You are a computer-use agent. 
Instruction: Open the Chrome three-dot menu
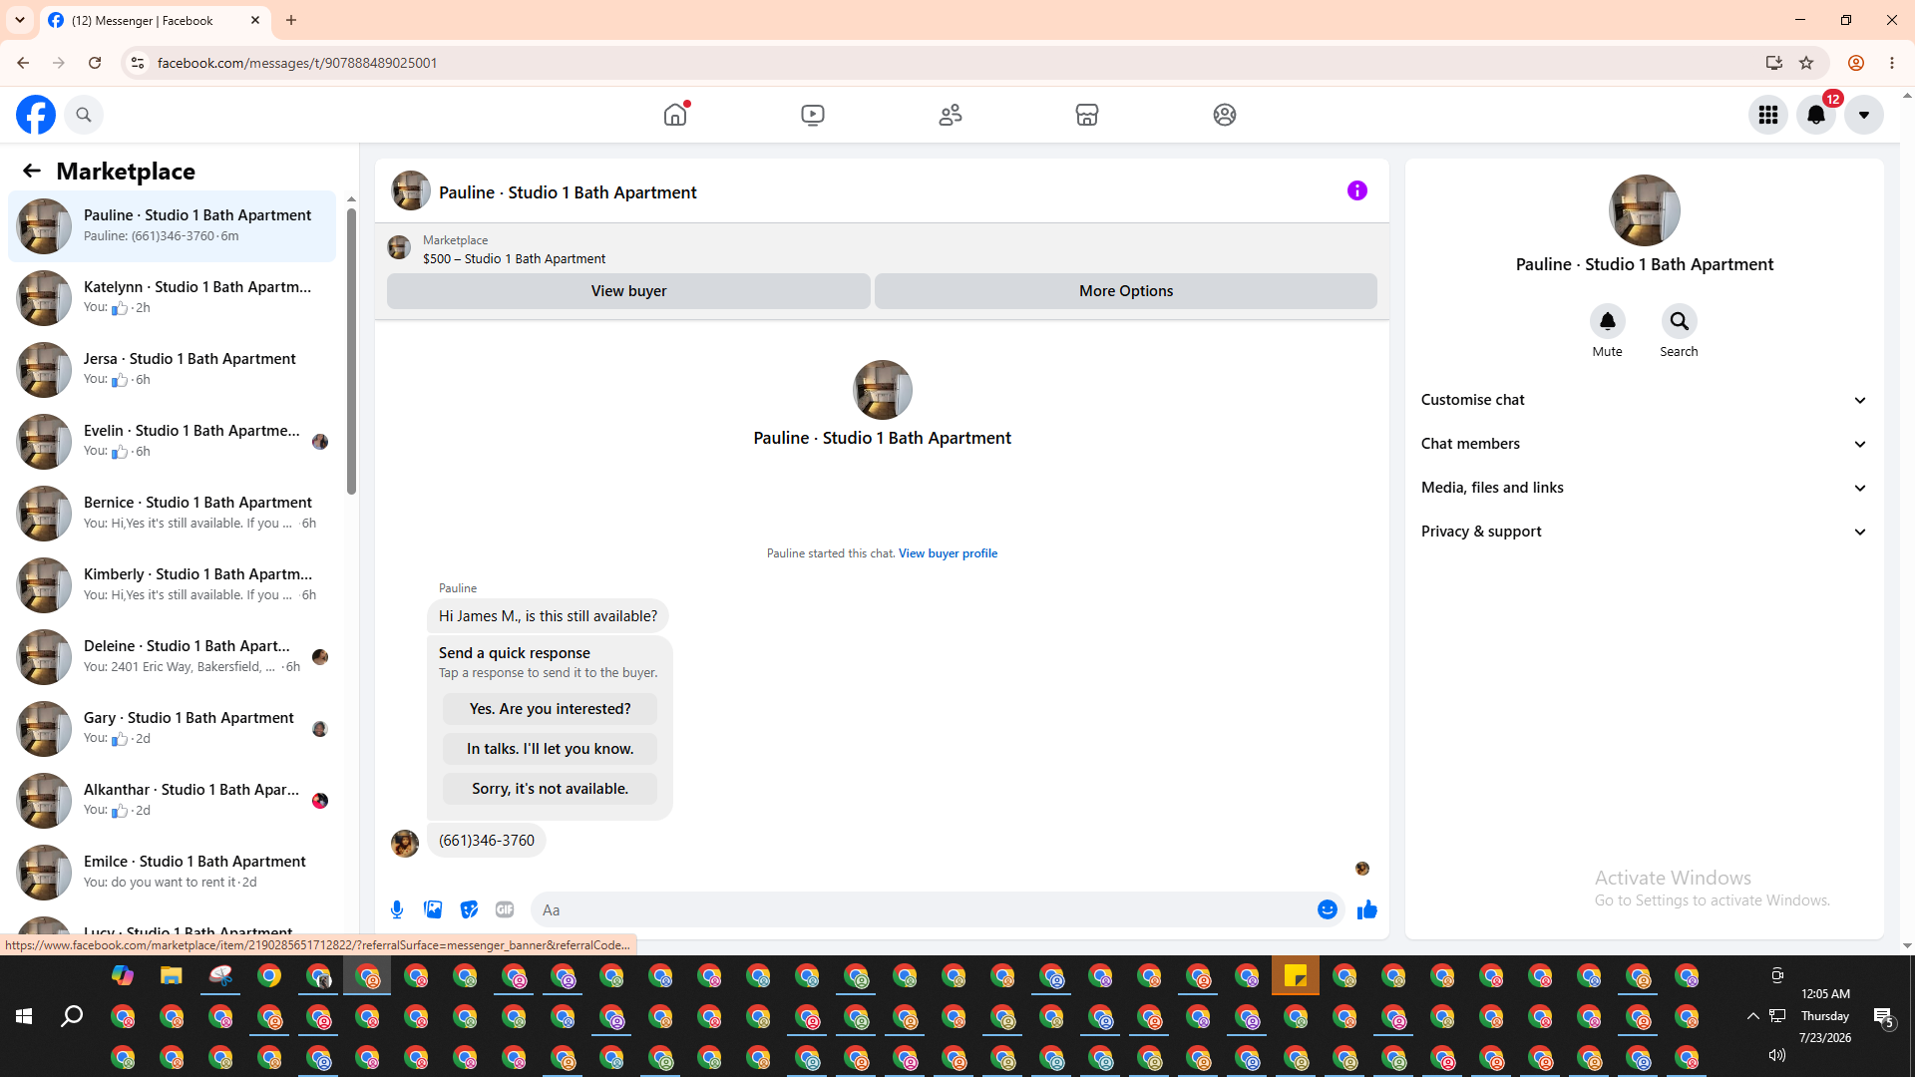point(1892,63)
